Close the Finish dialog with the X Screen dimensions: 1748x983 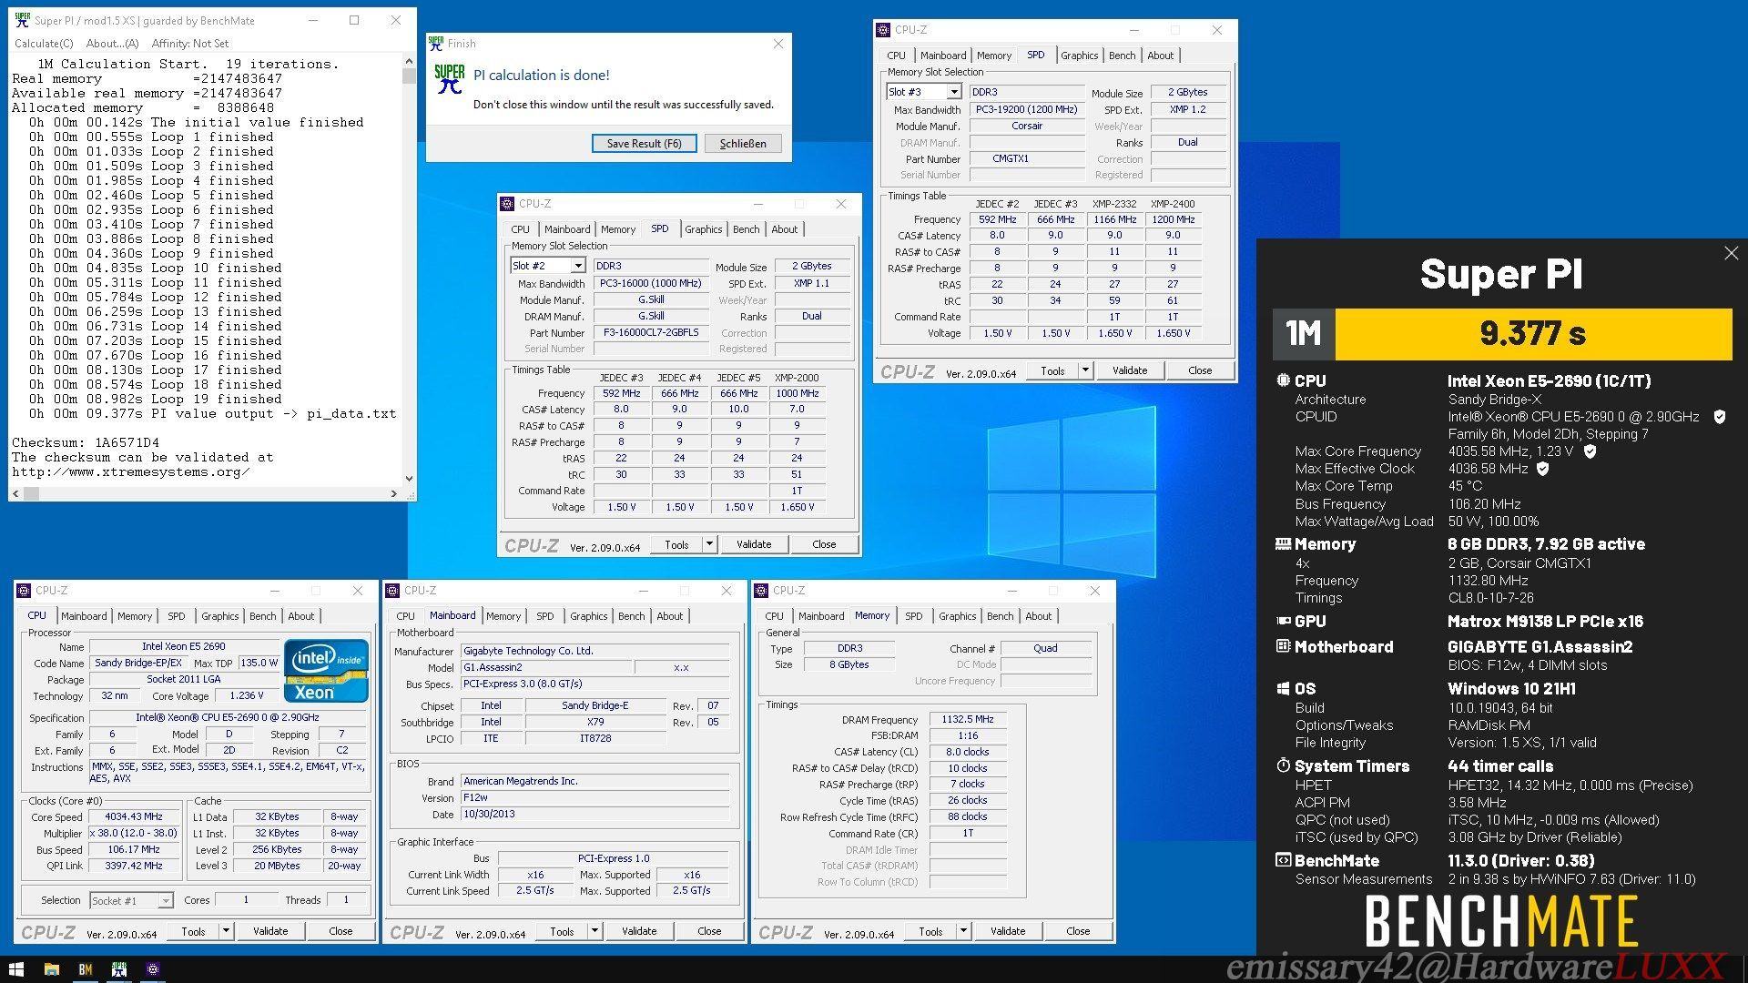[777, 43]
